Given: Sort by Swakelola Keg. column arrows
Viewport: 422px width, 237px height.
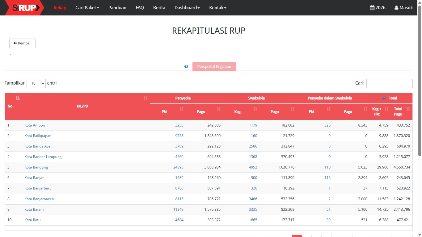Looking at the screenshot, I should (x=255, y=109).
